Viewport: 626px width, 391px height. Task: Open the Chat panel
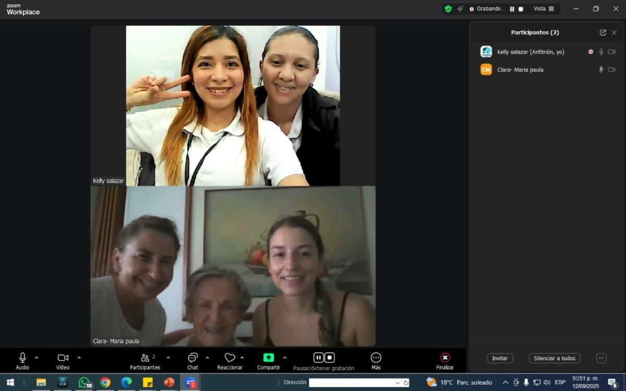[192, 358]
